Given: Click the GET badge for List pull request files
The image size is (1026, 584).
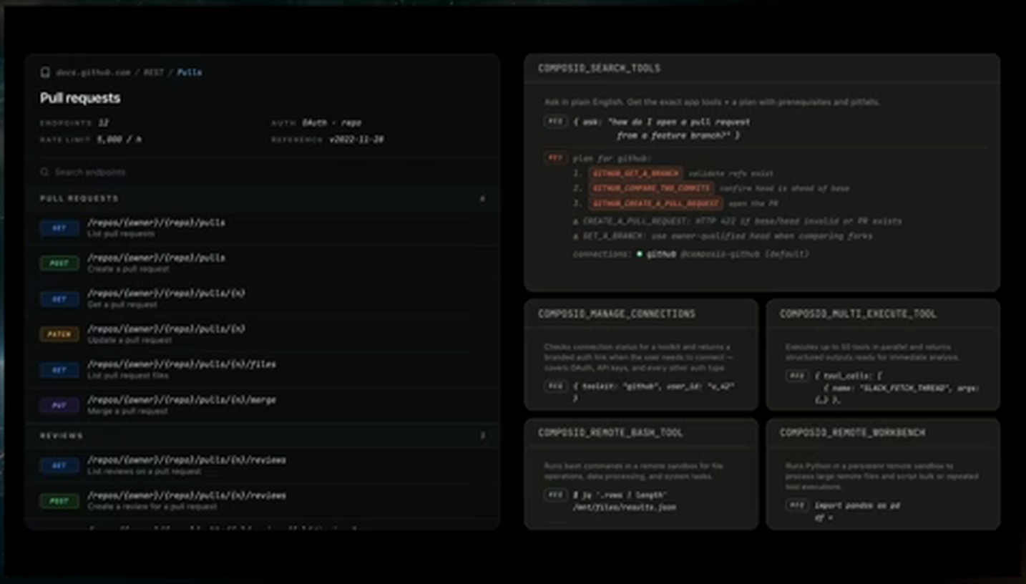Looking at the screenshot, I should [x=59, y=369].
